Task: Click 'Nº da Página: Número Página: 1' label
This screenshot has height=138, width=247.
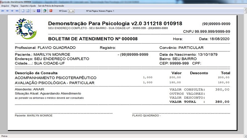Action: point(100,11)
